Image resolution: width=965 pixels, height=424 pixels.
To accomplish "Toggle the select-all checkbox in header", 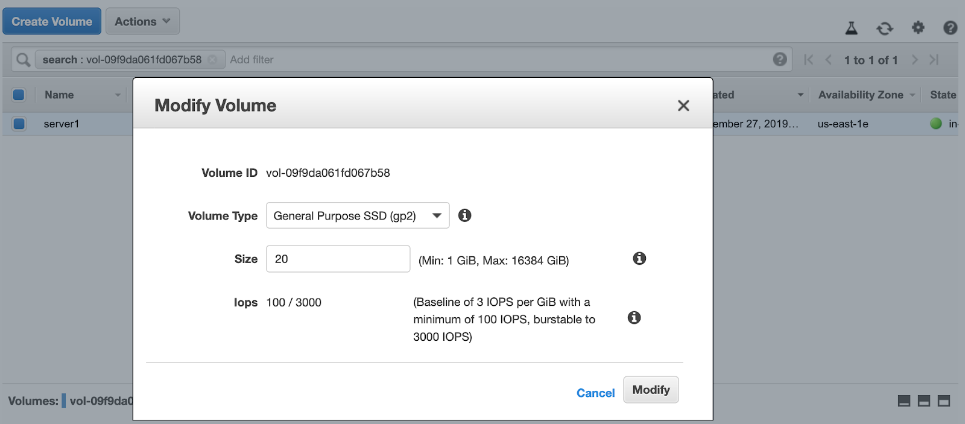I will 19,95.
